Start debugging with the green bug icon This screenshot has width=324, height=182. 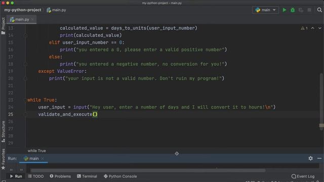tap(293, 10)
